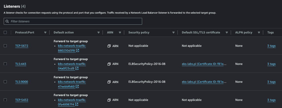Open eks-labs.pl certificate in TLS:443 row
The height and width of the screenshot is (108, 282).
coord(204,64)
